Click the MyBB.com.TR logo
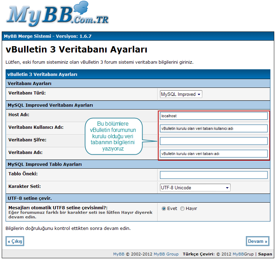Viewport: 276px width, 260px height. click(57, 14)
